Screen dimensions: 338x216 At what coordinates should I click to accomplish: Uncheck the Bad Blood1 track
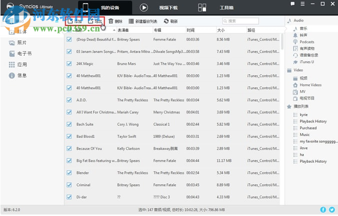point(69,136)
